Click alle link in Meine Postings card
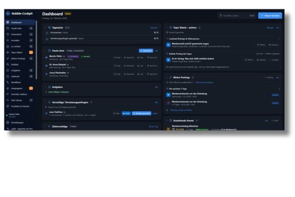 point(277,77)
